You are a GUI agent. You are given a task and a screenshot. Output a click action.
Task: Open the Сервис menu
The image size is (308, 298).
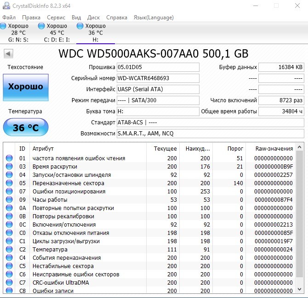coord(56,18)
